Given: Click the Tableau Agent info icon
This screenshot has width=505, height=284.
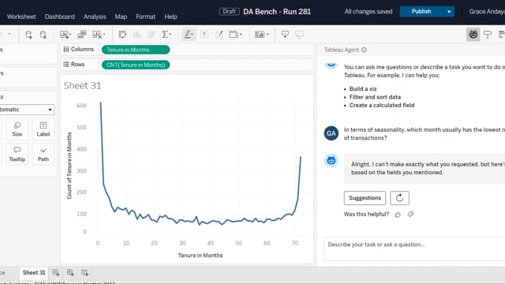Looking at the screenshot, I should pyautogui.click(x=364, y=50).
